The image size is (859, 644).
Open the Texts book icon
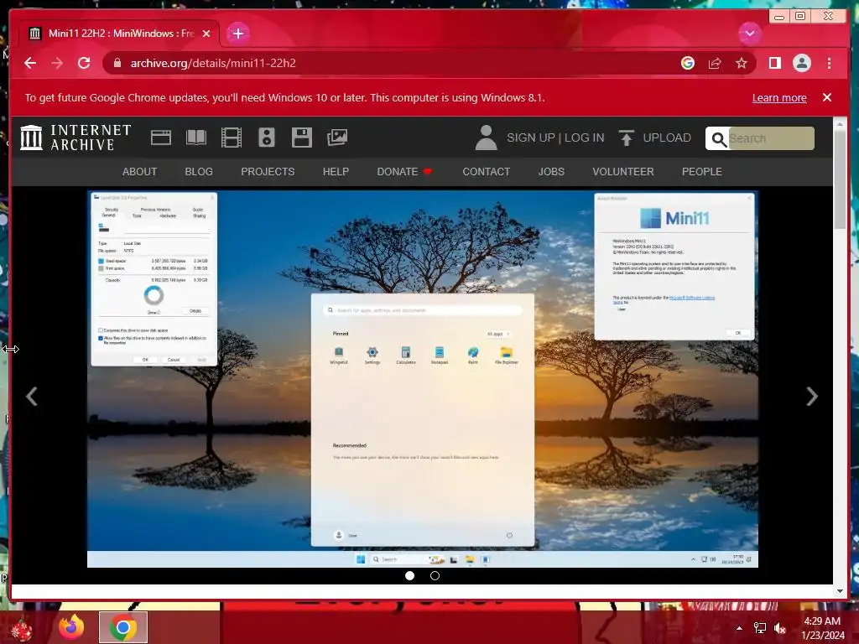coord(196,138)
